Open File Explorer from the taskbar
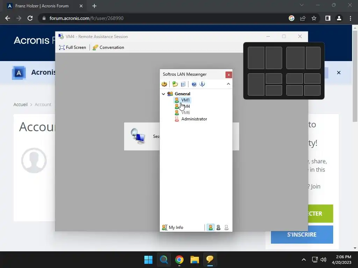Image resolution: width=358 pixels, height=268 pixels. pos(195,260)
